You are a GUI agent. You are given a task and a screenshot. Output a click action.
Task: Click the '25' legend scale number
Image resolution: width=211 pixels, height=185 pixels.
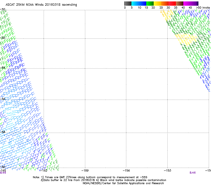click(161, 8)
